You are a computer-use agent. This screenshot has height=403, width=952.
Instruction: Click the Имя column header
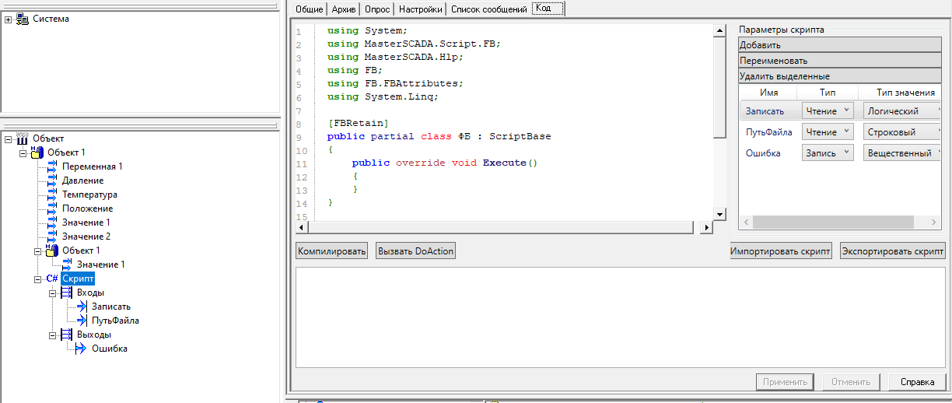[x=768, y=93]
